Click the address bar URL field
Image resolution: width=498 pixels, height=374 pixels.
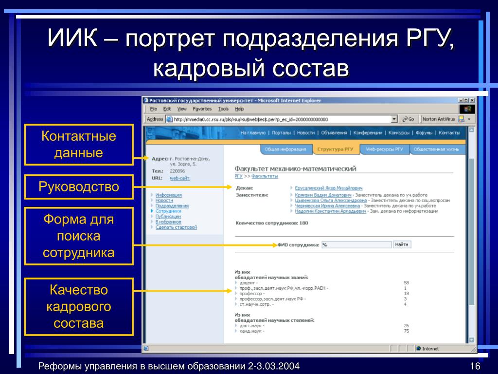click(x=282, y=119)
